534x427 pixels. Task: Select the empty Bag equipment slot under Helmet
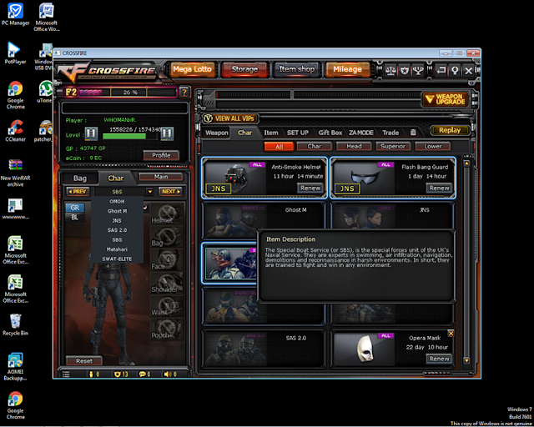(167, 236)
